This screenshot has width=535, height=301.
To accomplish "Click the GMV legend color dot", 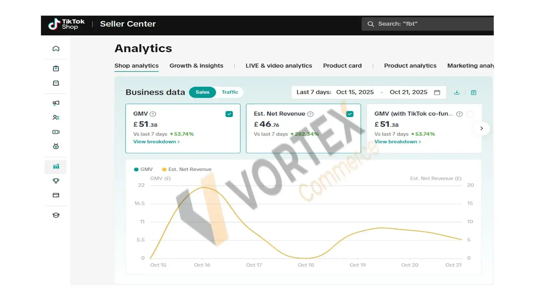I will coord(136,170).
